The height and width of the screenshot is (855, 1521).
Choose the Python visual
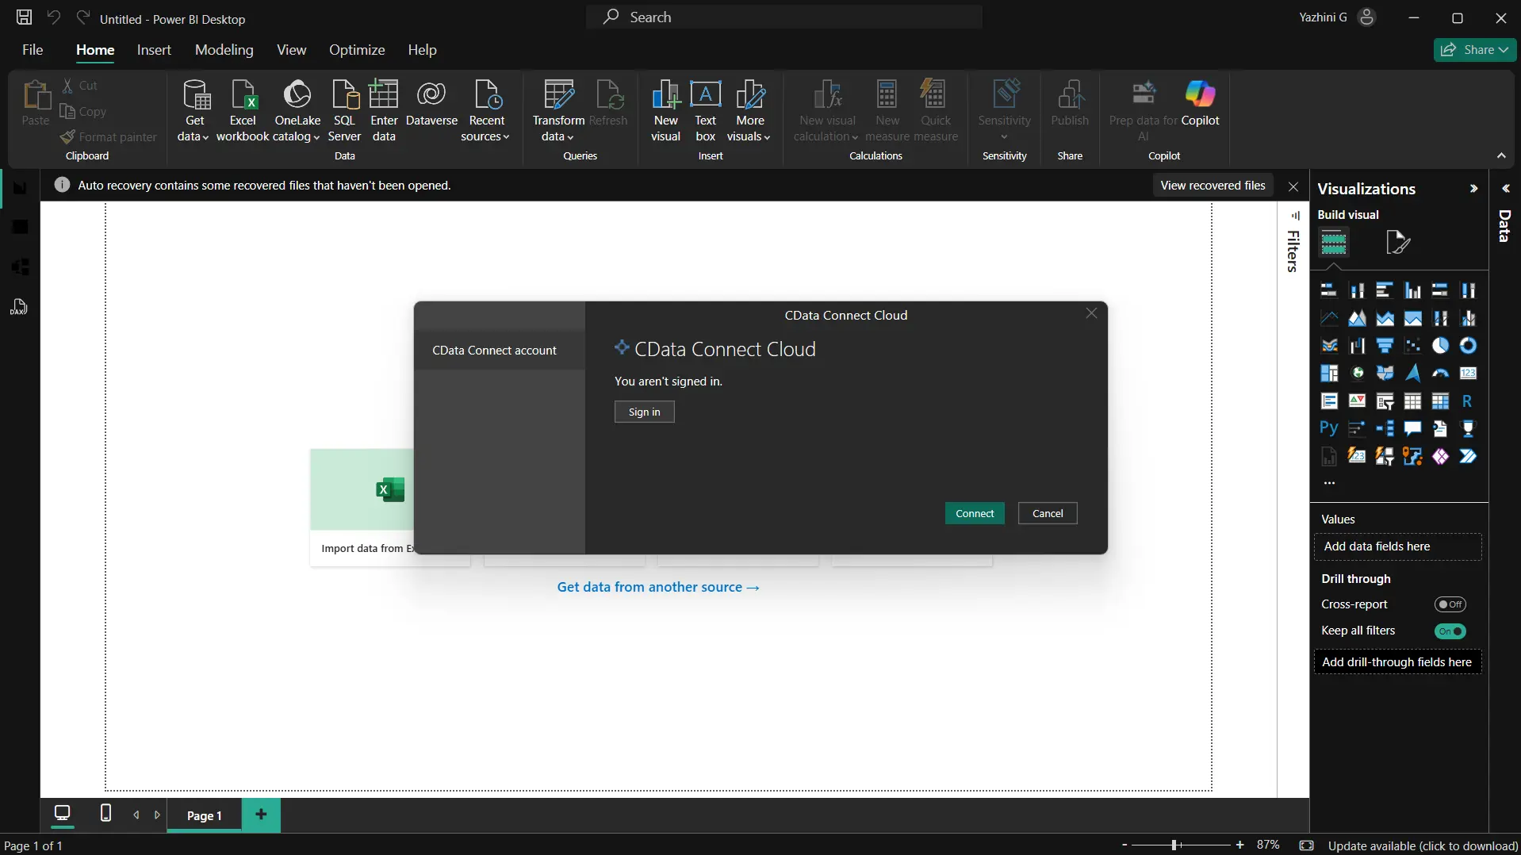[1329, 427]
